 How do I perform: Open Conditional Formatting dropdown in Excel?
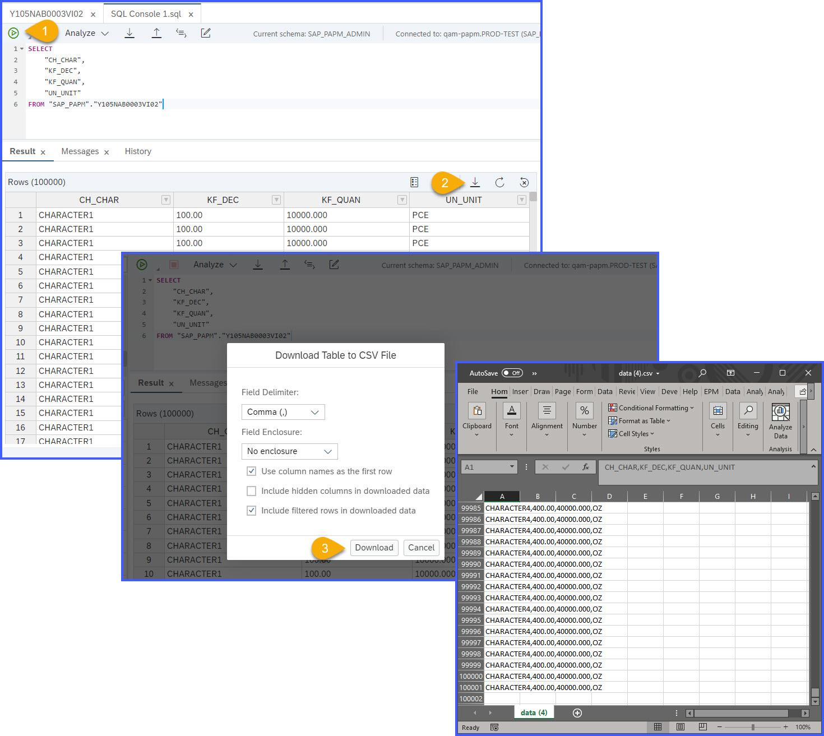(651, 408)
